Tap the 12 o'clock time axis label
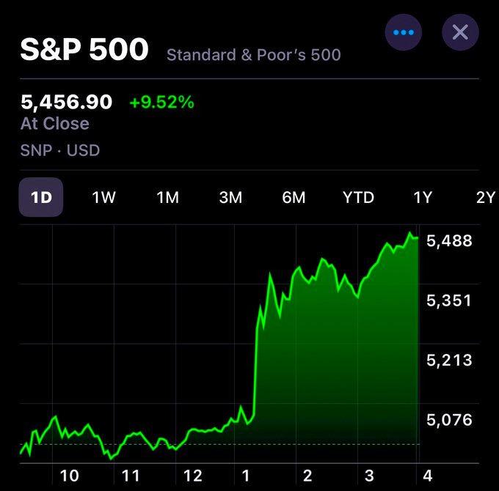This screenshot has width=499, height=491. [192, 476]
